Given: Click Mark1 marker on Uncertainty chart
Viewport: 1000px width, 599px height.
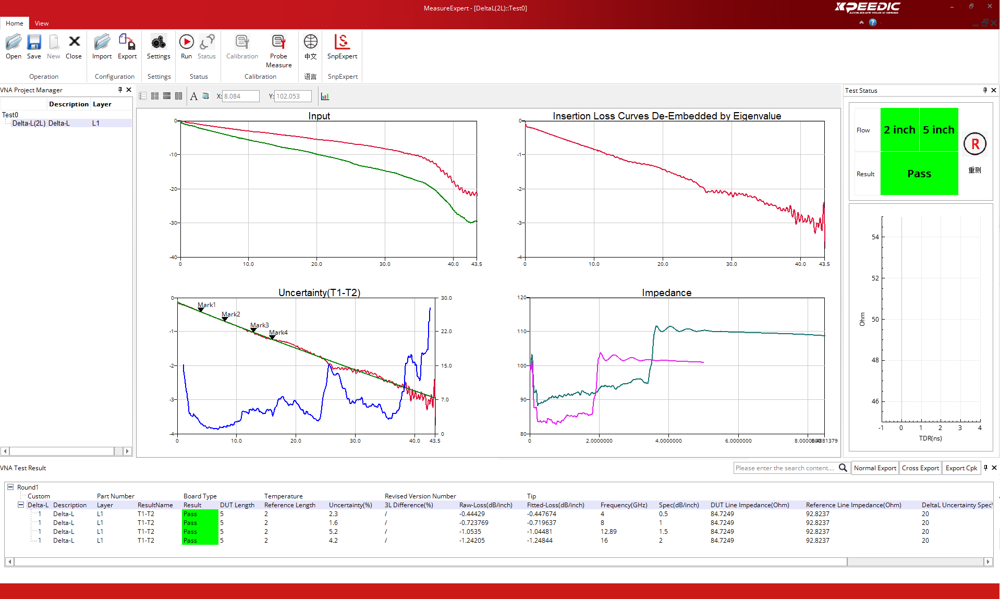Looking at the screenshot, I should pos(201,310).
